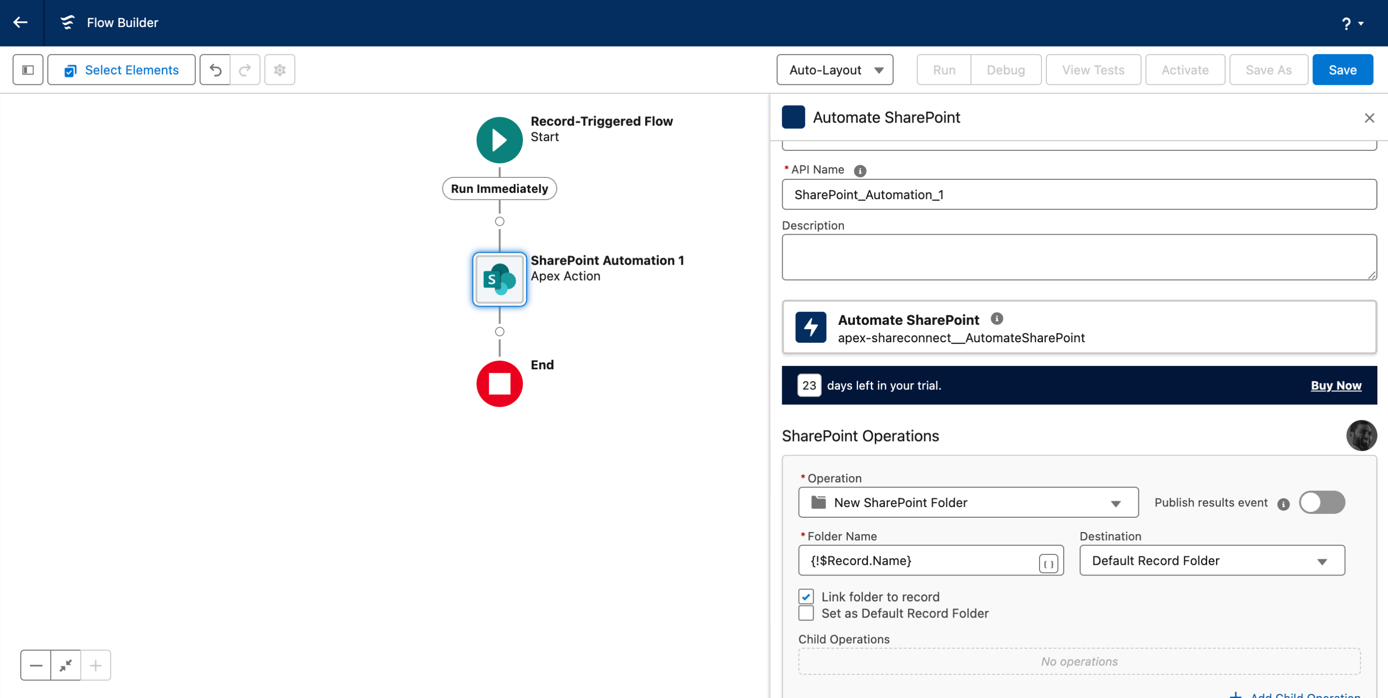Select the Record-Triggered Flow start node

[x=499, y=140]
